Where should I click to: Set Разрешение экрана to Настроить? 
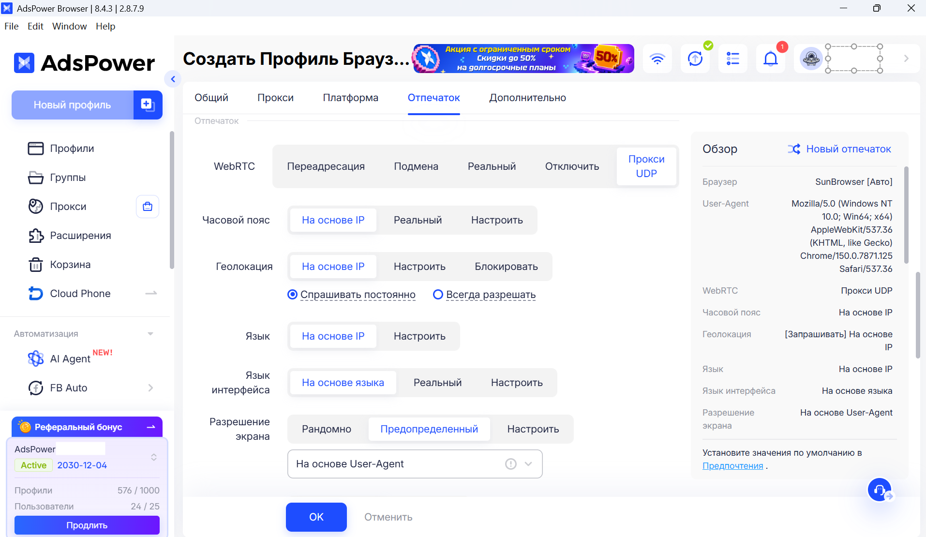coord(533,429)
